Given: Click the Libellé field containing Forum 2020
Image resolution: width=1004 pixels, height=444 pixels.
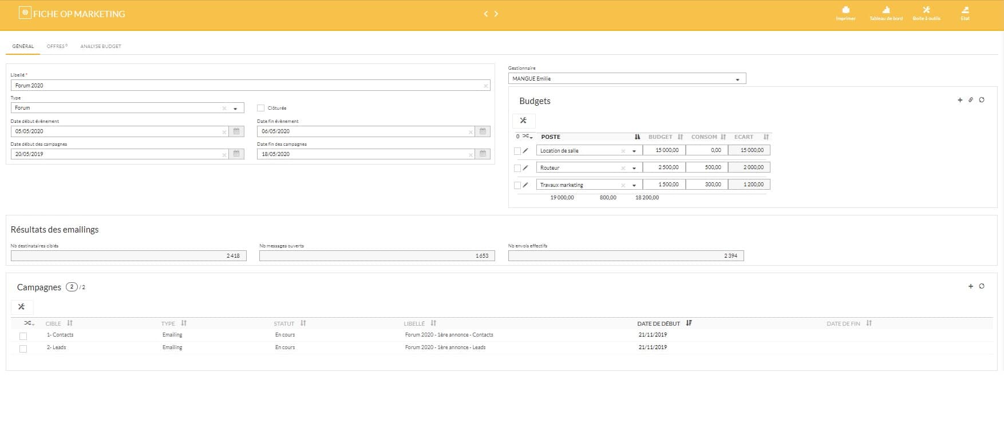Looking at the screenshot, I should pos(246,86).
